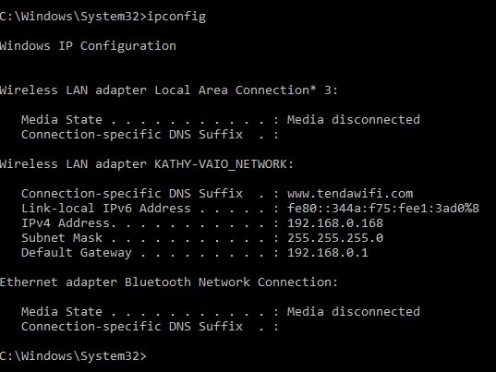Viewport: 496px width, 372px height.
Task: Click the Link-local IPv6 Address label
Action: pyautogui.click(x=106, y=209)
